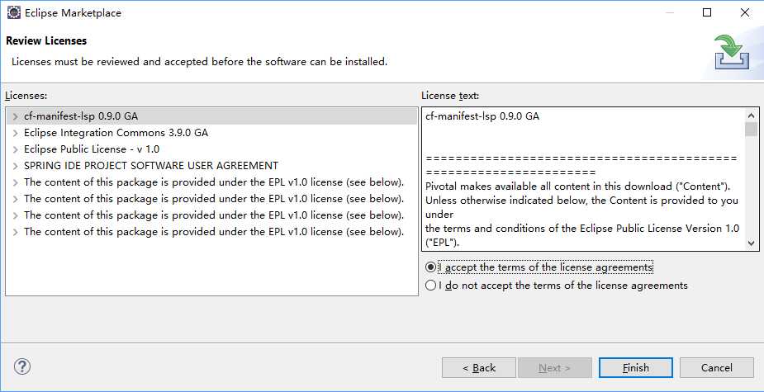Screen dimensions: 764x392
Task: Click license text scroll down arrow
Action: (x=751, y=243)
